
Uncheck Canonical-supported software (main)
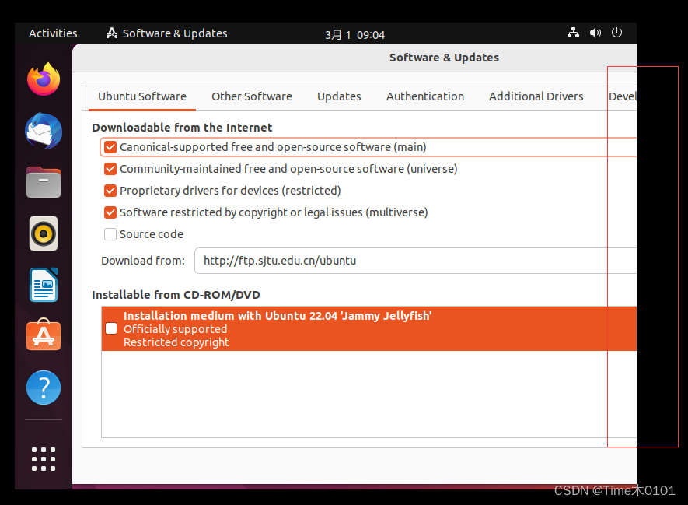click(110, 147)
